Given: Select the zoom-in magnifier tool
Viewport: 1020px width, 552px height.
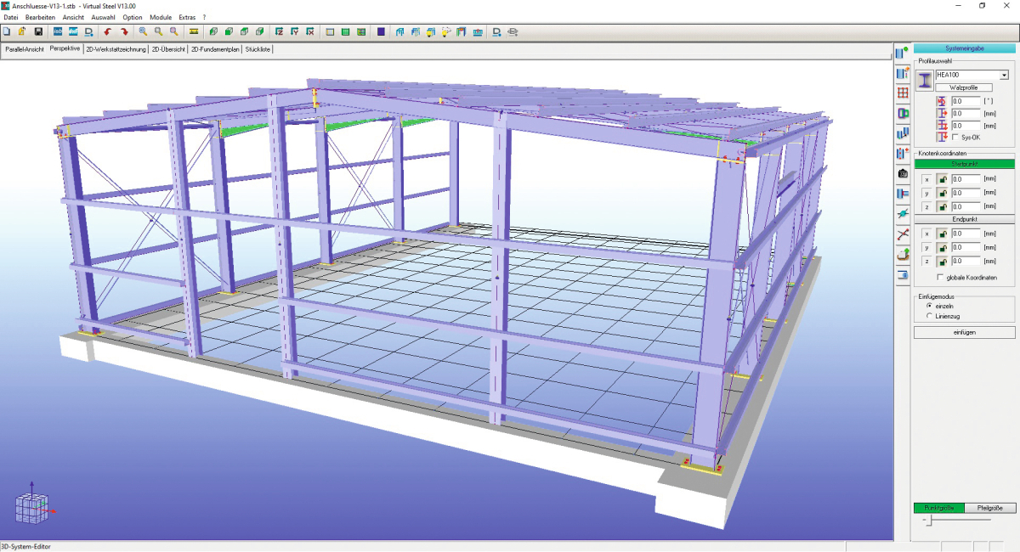Looking at the screenshot, I should [x=141, y=31].
